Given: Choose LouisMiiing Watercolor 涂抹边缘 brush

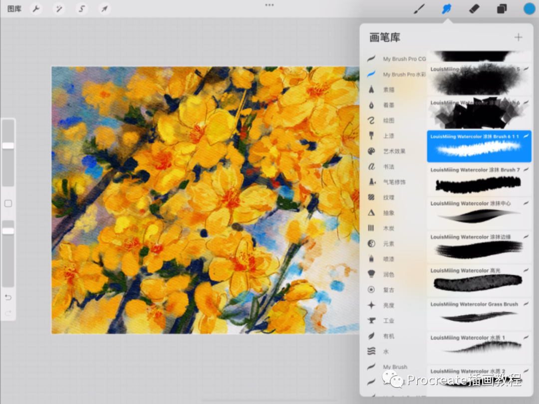Looking at the screenshot, I should tap(479, 247).
